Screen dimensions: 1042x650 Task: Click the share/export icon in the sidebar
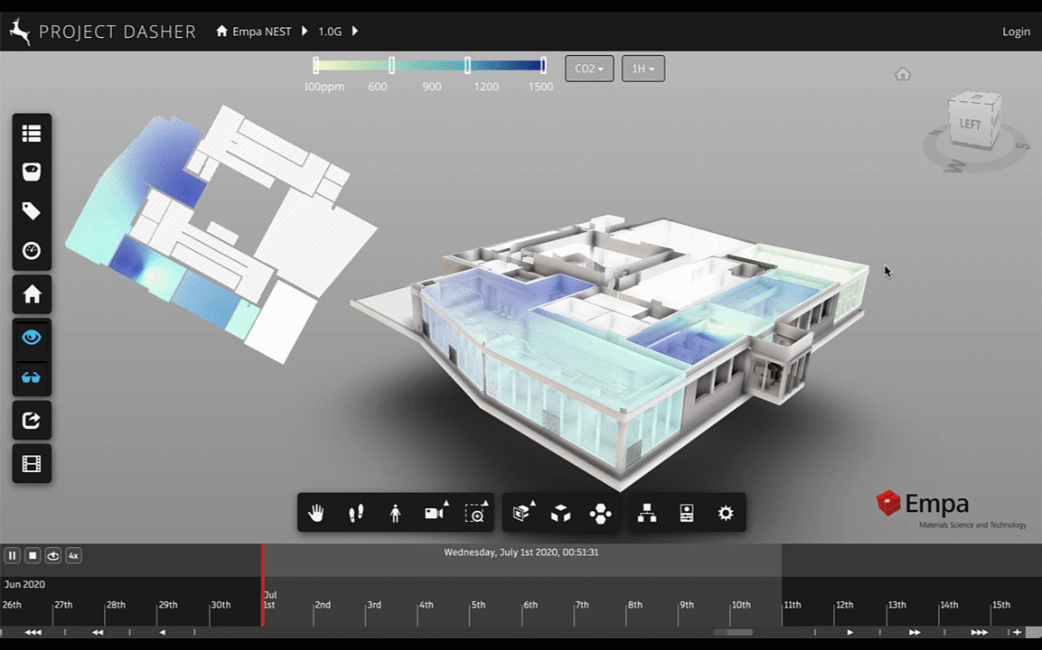[32, 419]
